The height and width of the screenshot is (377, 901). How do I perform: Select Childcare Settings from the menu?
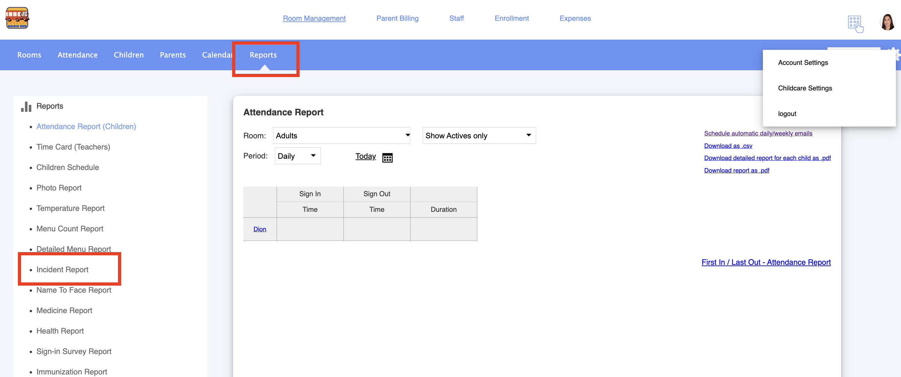[x=804, y=88]
